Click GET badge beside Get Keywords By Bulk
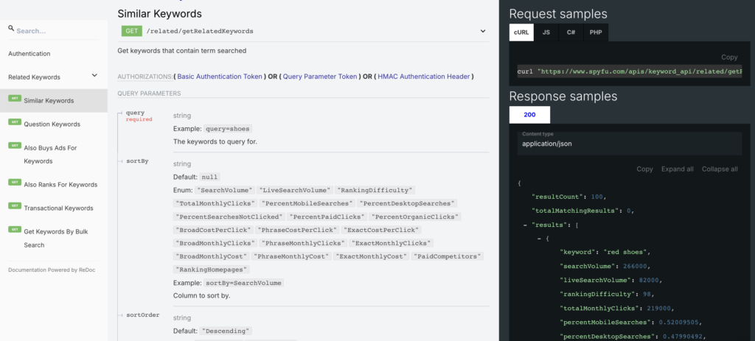755x341 pixels. coord(15,229)
